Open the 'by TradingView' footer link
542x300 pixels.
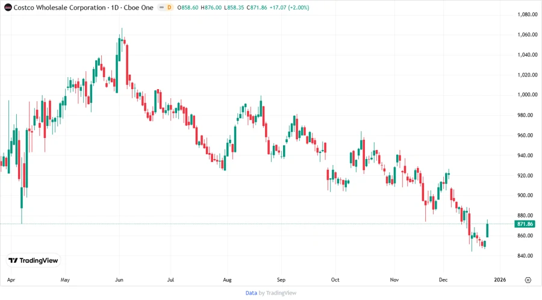click(278, 293)
